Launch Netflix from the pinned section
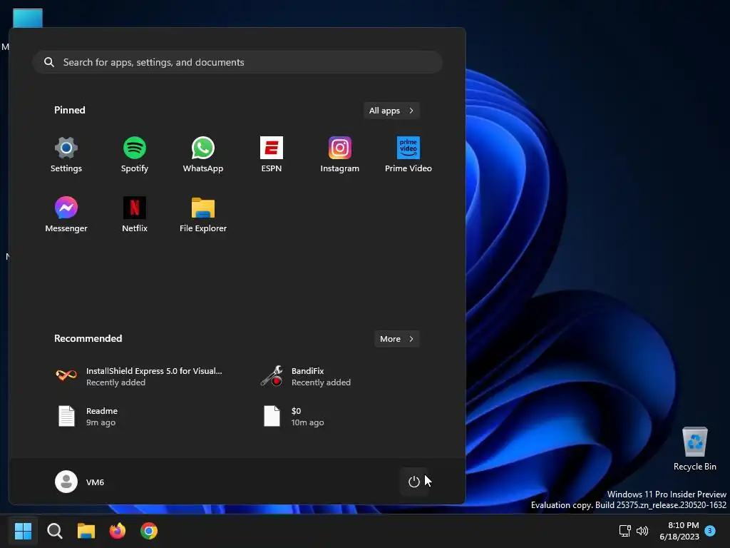 [135, 215]
